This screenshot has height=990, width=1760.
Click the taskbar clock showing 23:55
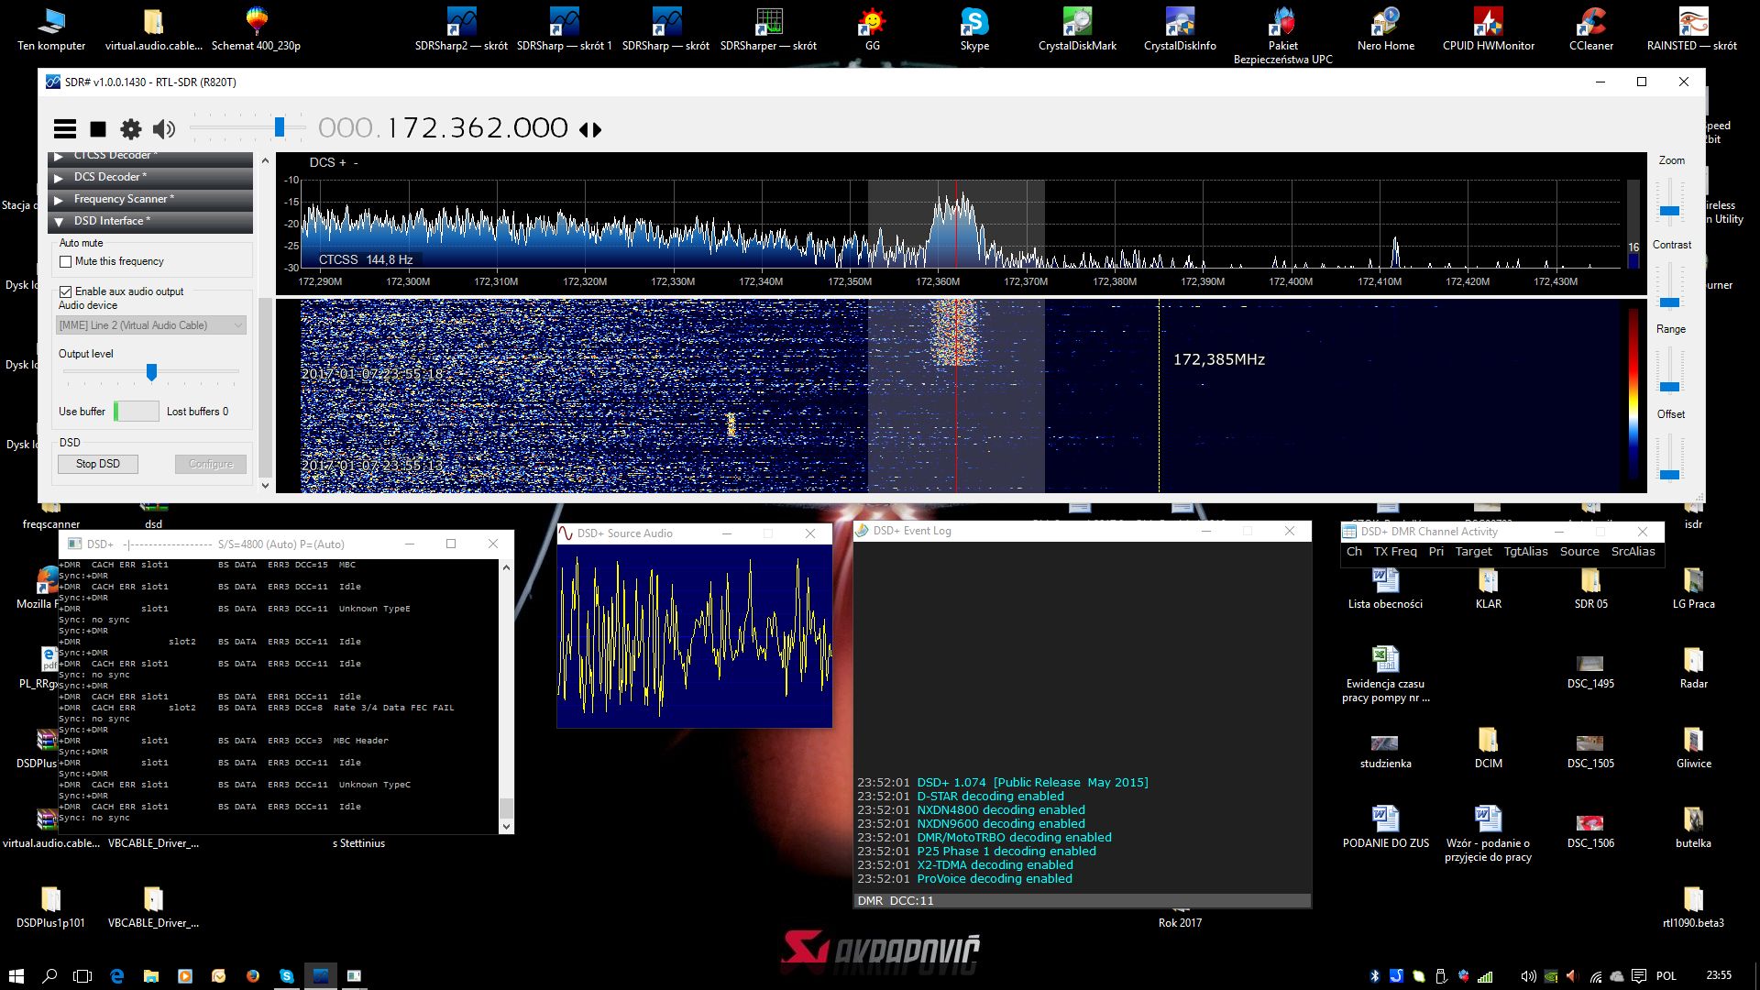point(1719,976)
